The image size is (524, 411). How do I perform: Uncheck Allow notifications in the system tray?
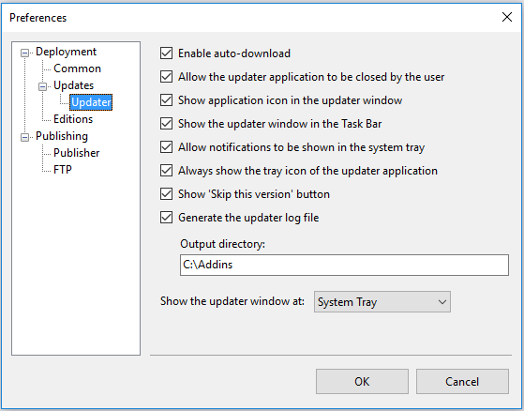click(x=167, y=146)
